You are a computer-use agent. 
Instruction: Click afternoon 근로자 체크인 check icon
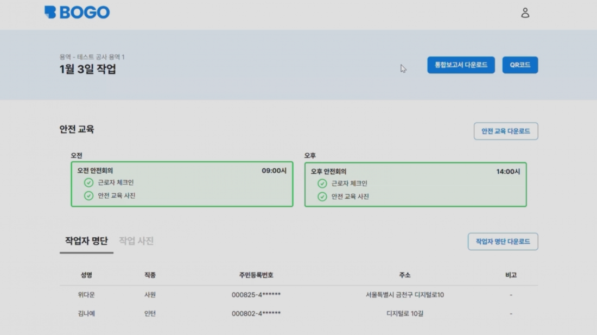[x=322, y=184]
